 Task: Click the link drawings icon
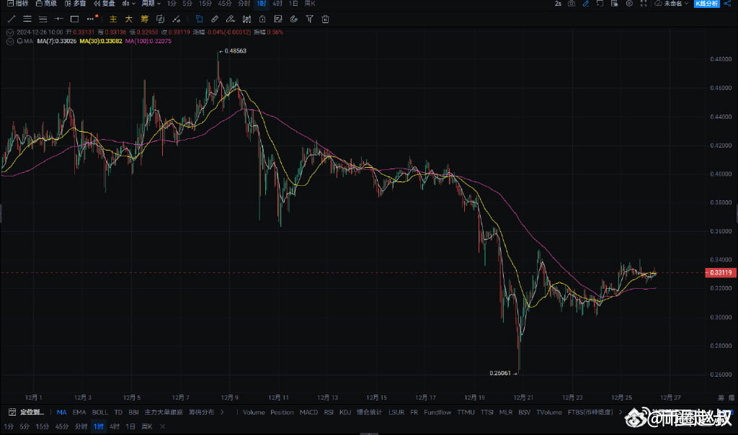215,19
